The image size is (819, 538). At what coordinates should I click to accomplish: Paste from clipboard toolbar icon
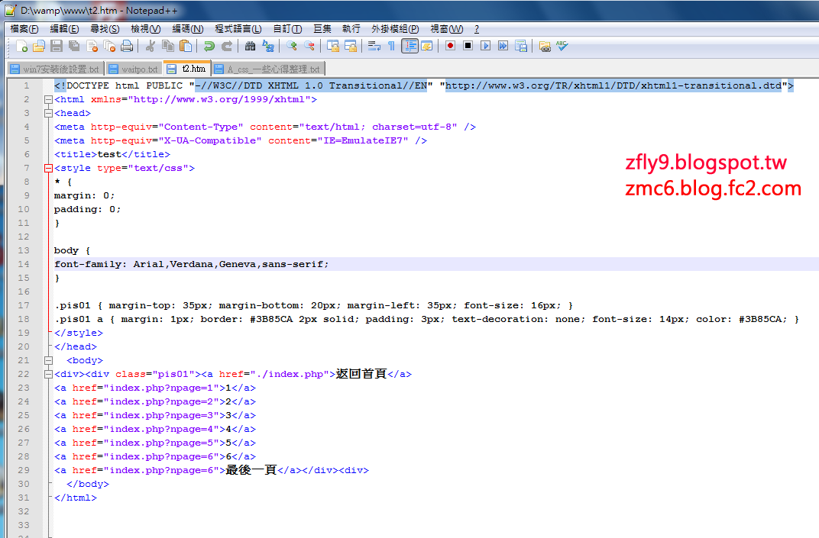[x=186, y=46]
